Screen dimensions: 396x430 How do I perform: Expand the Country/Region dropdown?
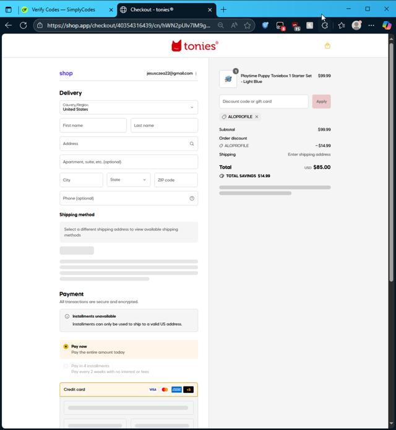click(x=129, y=107)
